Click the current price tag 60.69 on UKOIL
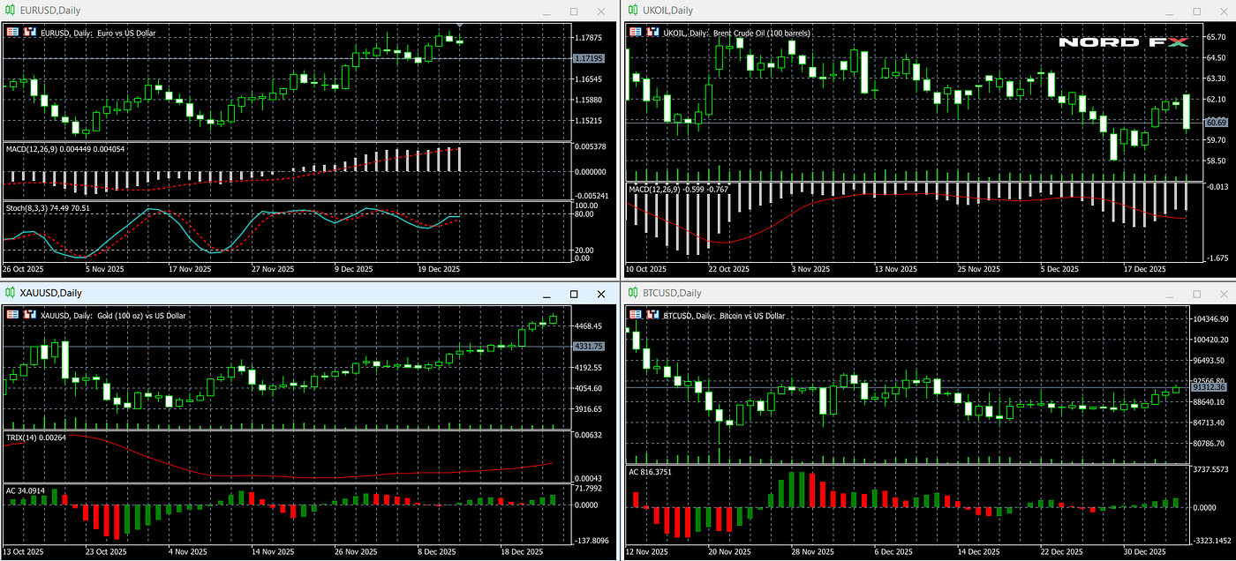 click(1216, 122)
